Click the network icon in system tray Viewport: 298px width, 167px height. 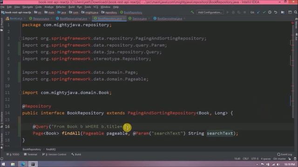tap(273, 164)
